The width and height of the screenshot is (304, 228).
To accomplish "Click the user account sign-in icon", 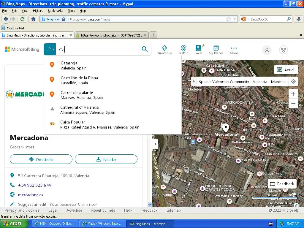I will 267,50.
